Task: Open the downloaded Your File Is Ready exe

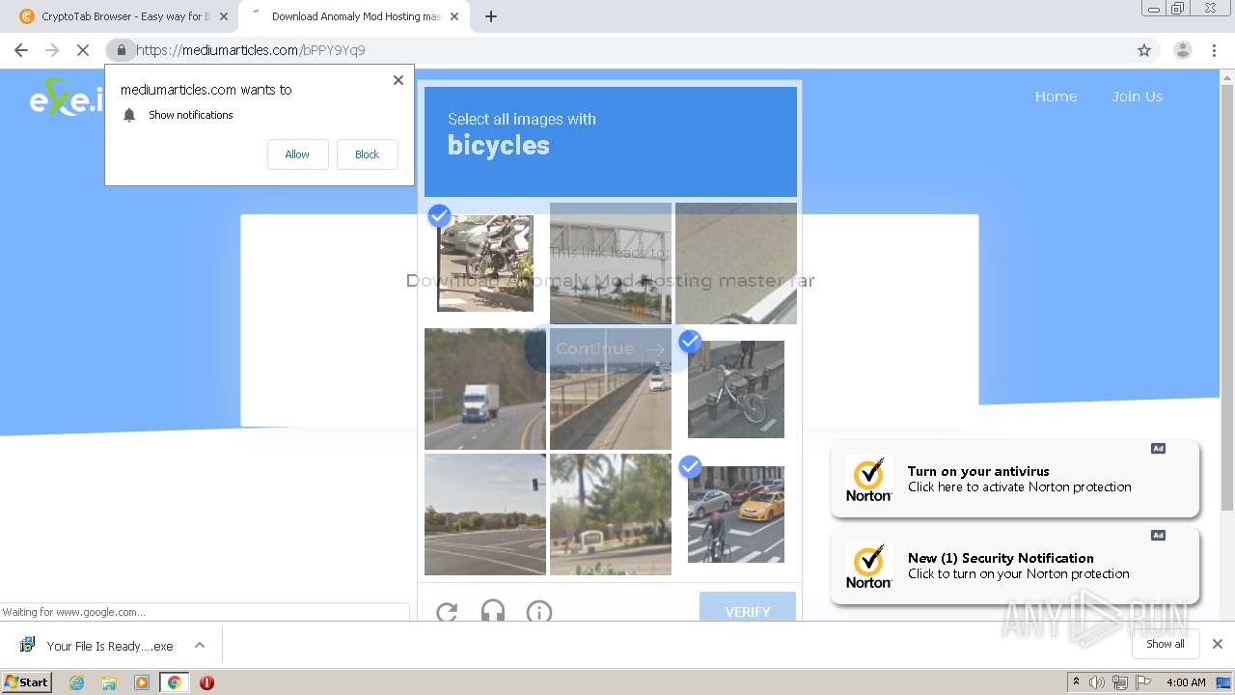Action: pos(98,646)
